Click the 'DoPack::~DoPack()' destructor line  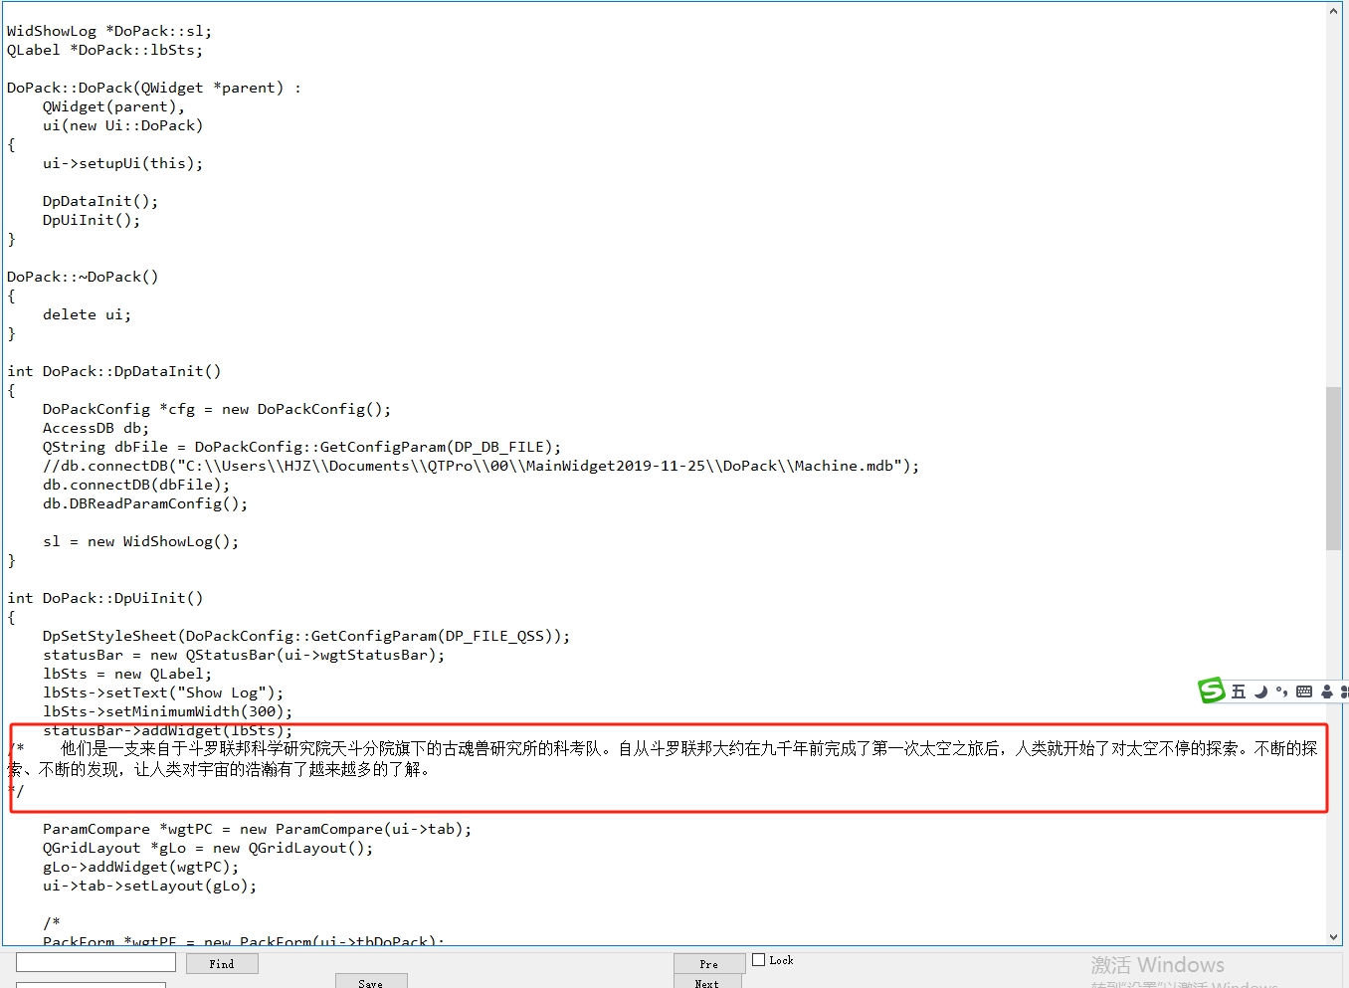point(83,277)
